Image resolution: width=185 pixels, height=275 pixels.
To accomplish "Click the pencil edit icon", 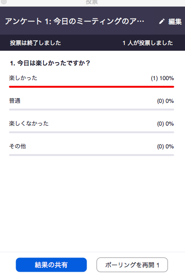I will (x=162, y=21).
